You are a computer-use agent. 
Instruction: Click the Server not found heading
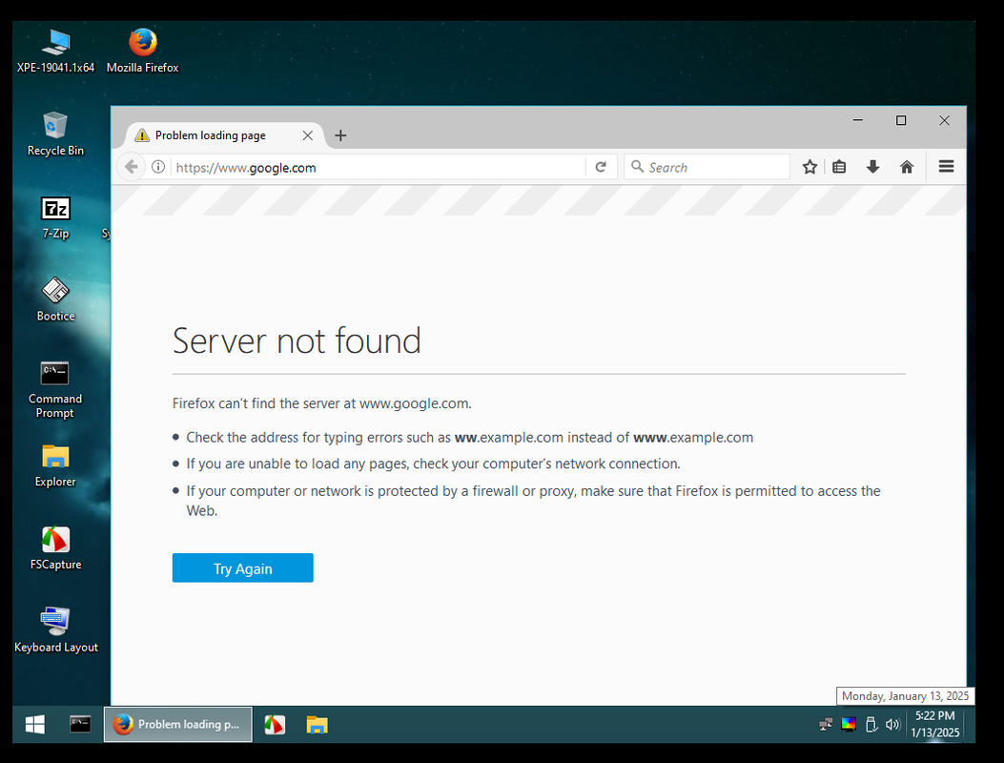[297, 340]
